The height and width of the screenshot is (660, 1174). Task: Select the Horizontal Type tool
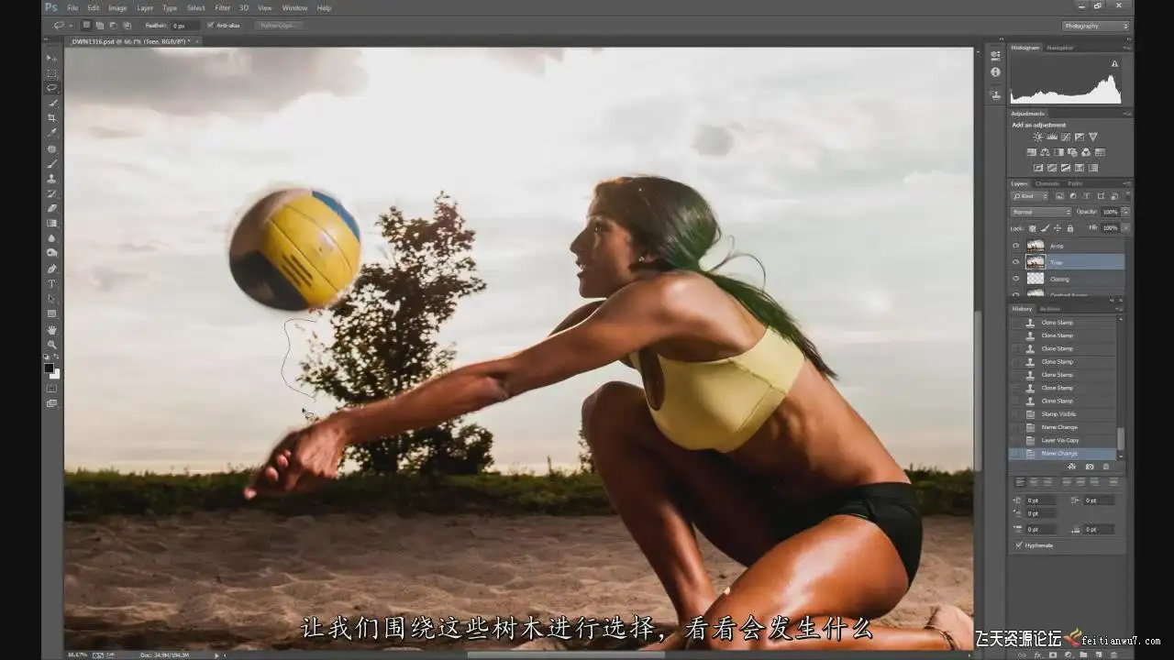[x=52, y=283]
